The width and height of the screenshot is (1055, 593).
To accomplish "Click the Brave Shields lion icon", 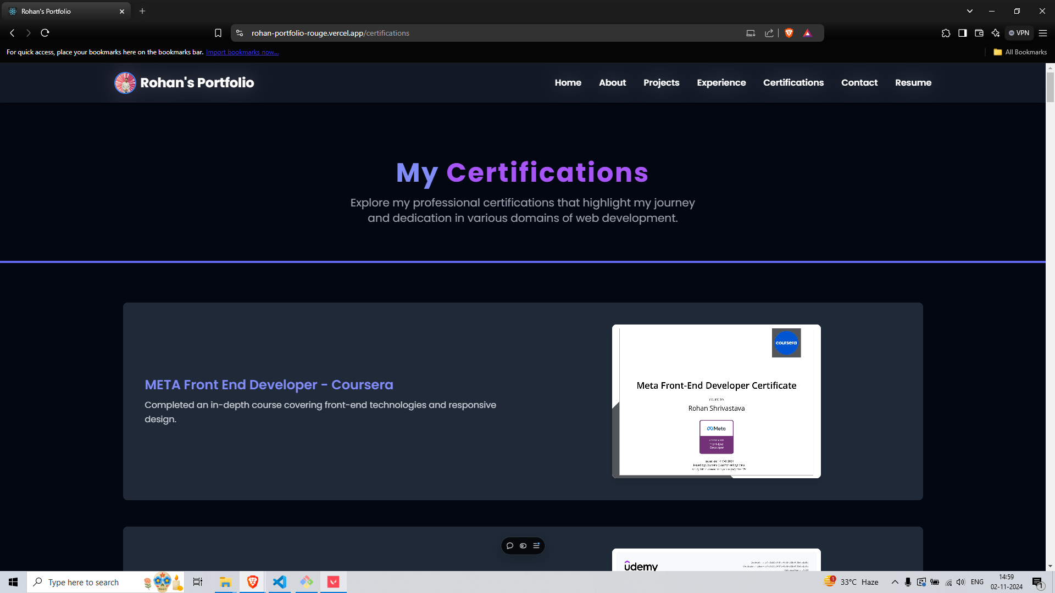I will click(x=789, y=33).
